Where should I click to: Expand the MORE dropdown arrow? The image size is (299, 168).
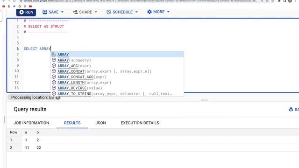coord(168,12)
